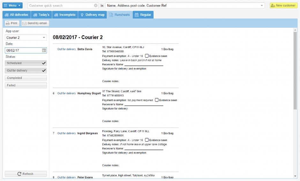This screenshot has height=181, width=300.
Task: Toggle the Scheduled status filter
Action: point(26,63)
